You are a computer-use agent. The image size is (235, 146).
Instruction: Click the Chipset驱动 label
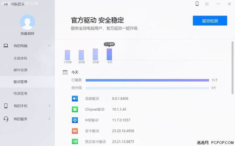(x=95, y=109)
